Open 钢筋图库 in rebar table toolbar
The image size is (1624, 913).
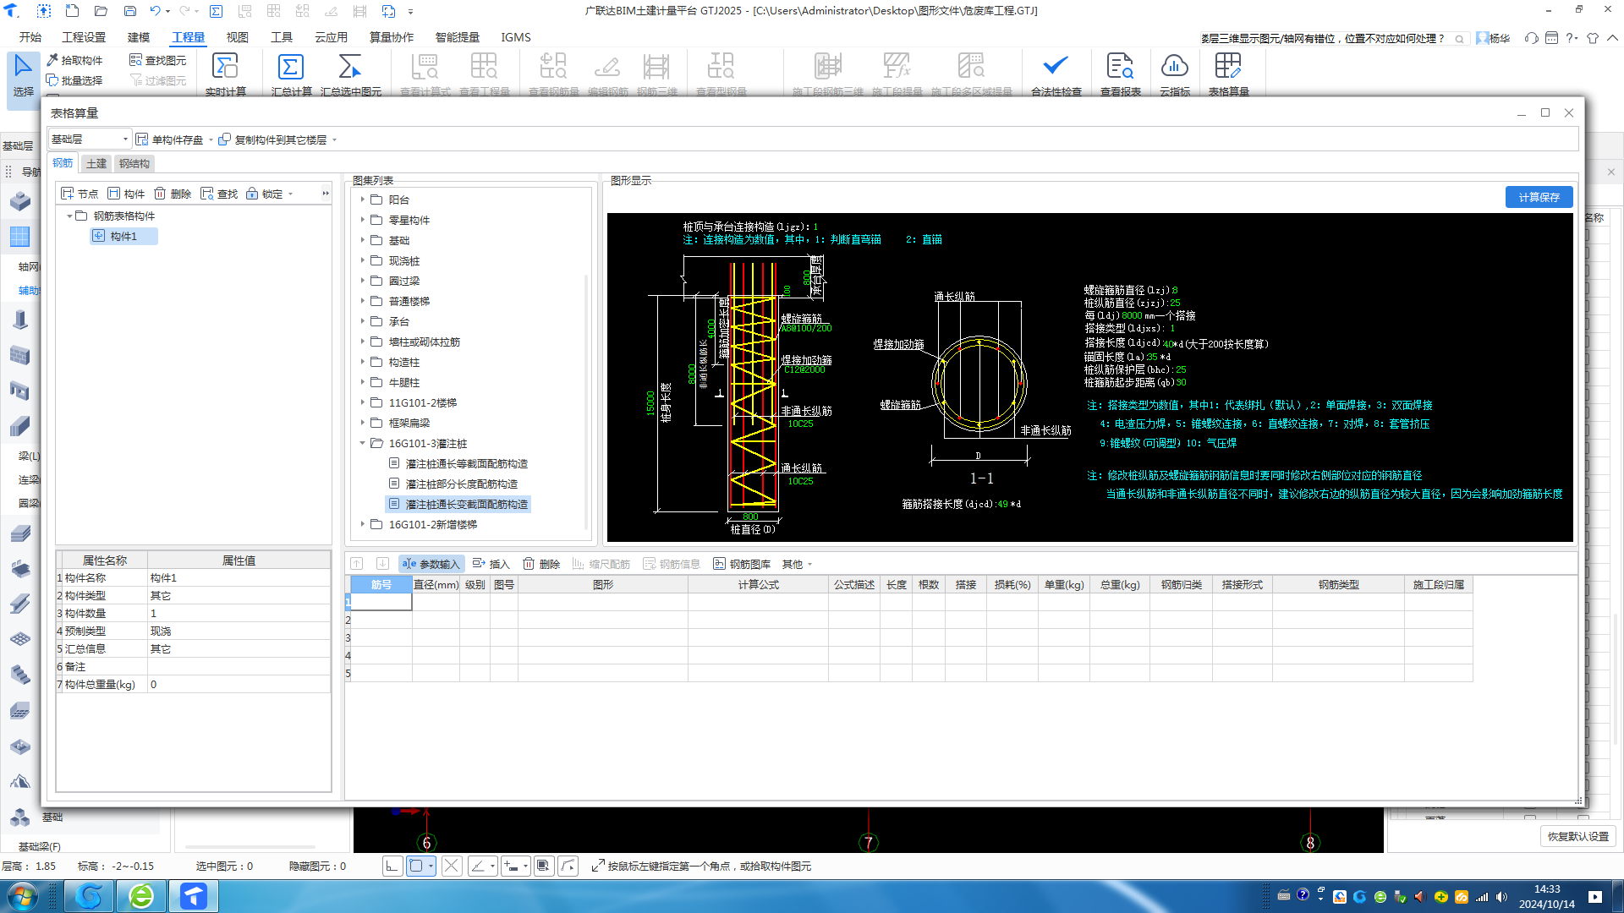742,564
